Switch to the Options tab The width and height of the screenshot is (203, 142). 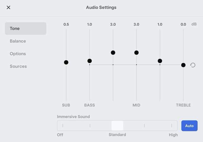point(18,54)
